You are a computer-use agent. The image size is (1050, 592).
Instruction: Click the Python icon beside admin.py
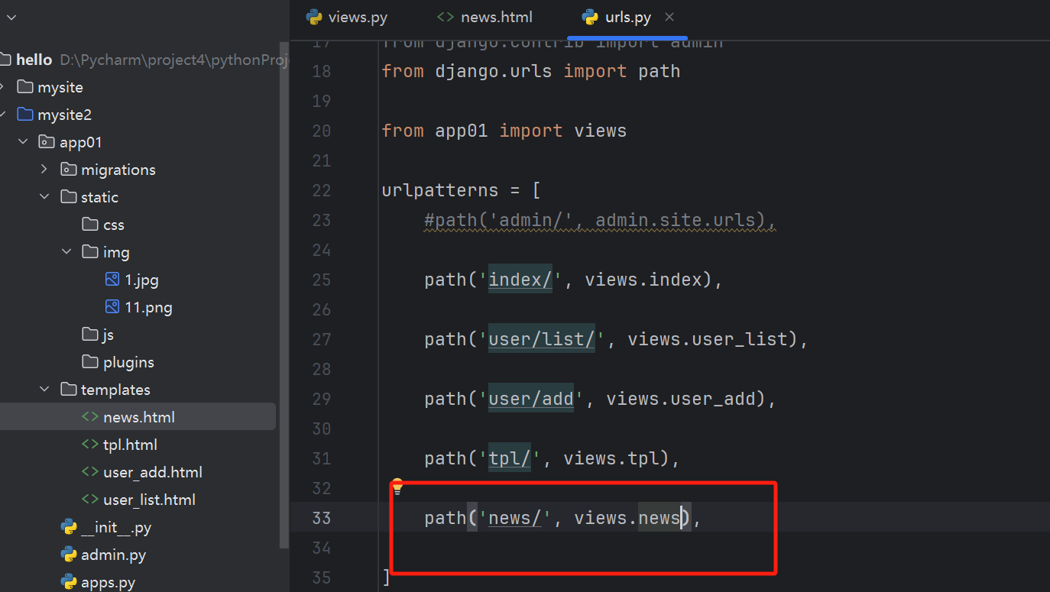69,555
